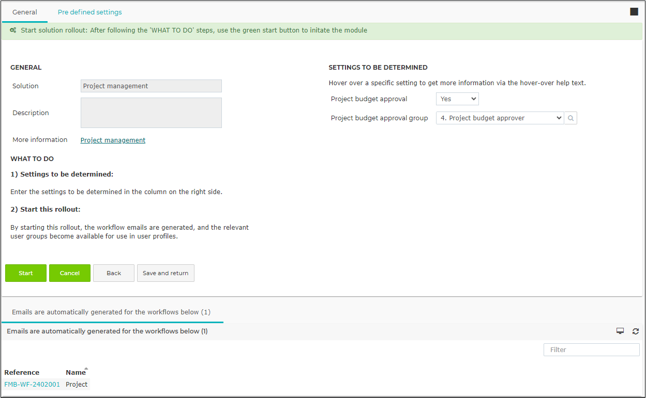Open the Project management information link

point(113,140)
